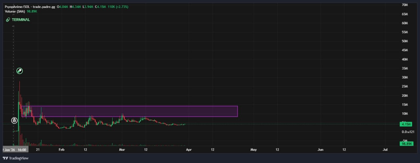The width and height of the screenshot is (420, 163).
Task: Click the 98.89K volume value tag
Action: click(x=407, y=144)
